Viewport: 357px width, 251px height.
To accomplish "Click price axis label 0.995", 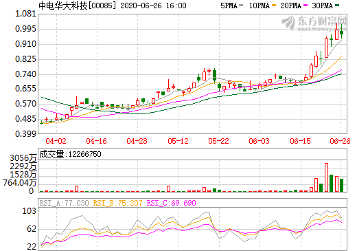I will tap(26, 29).
